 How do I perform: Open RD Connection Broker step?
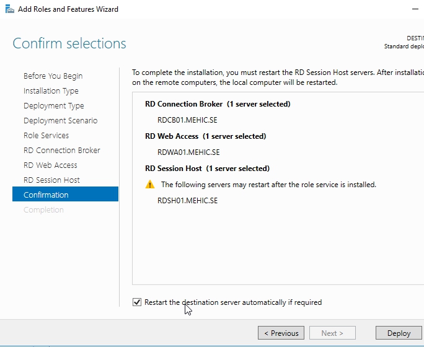point(61,151)
